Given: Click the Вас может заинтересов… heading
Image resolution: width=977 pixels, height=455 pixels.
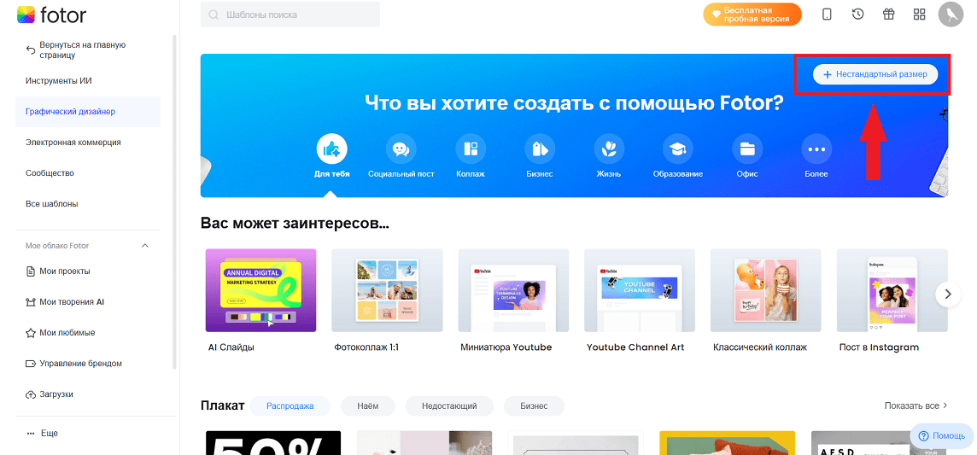Looking at the screenshot, I should (x=295, y=222).
